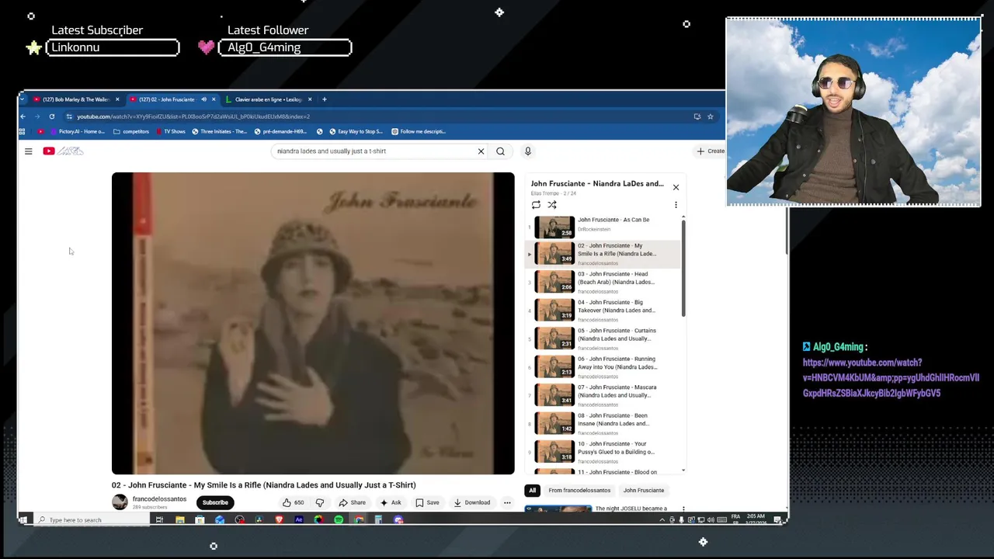
Task: Open the YouTube link in Alg0_G4ming chat
Action: point(891,378)
